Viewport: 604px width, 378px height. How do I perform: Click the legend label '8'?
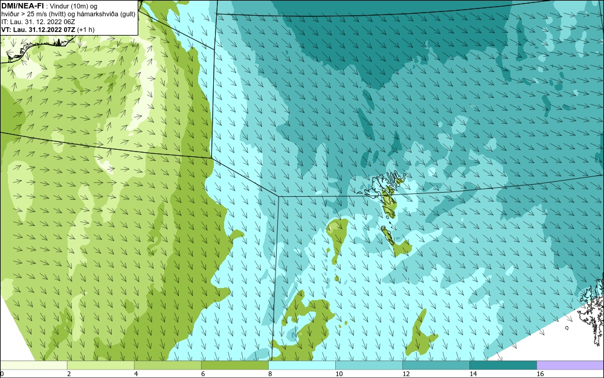[270, 374]
